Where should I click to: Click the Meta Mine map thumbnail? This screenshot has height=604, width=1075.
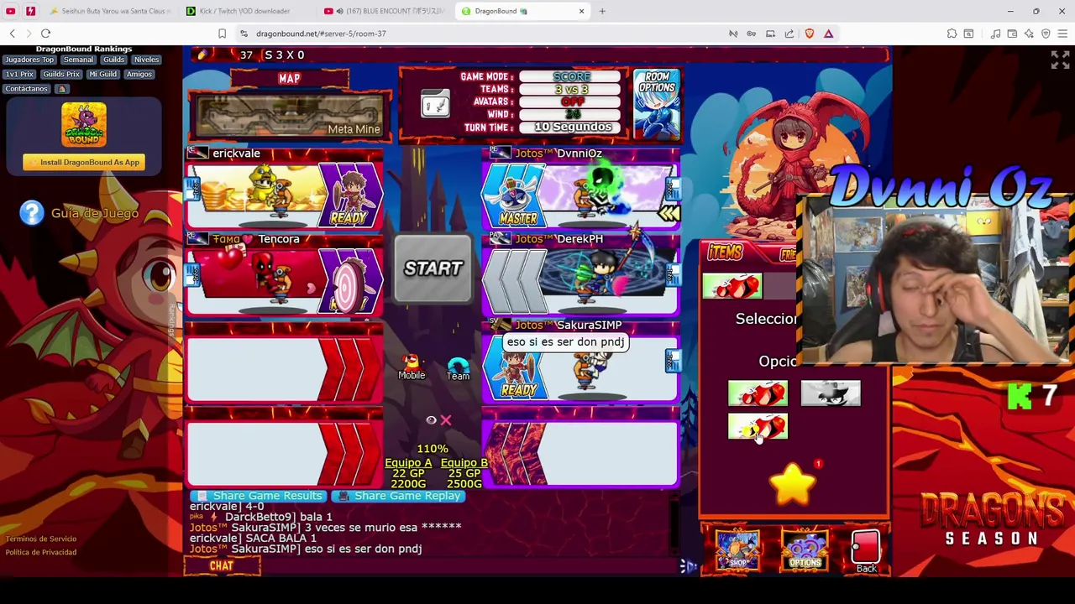289,115
